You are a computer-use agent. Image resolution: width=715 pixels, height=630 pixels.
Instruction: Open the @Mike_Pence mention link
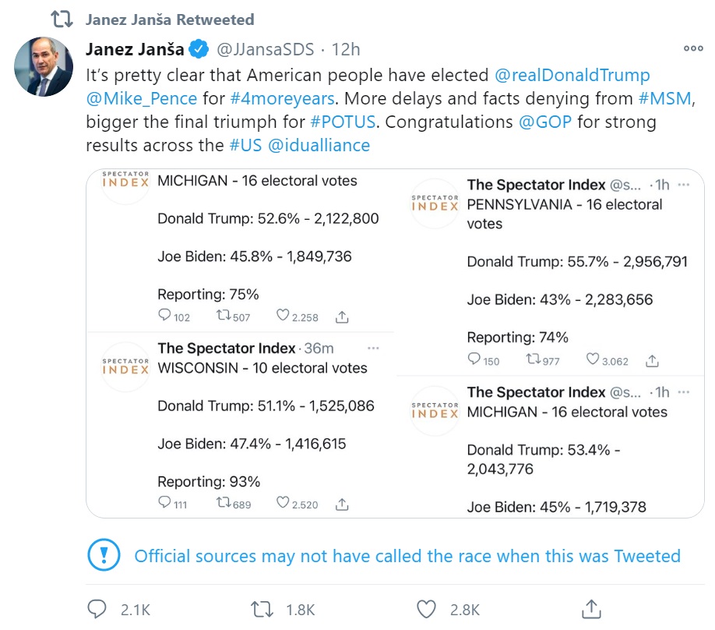tap(140, 99)
